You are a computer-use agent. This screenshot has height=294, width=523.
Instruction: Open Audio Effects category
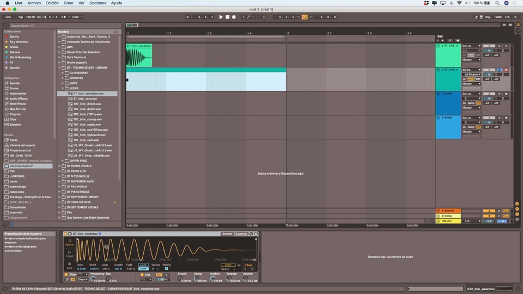(19, 99)
